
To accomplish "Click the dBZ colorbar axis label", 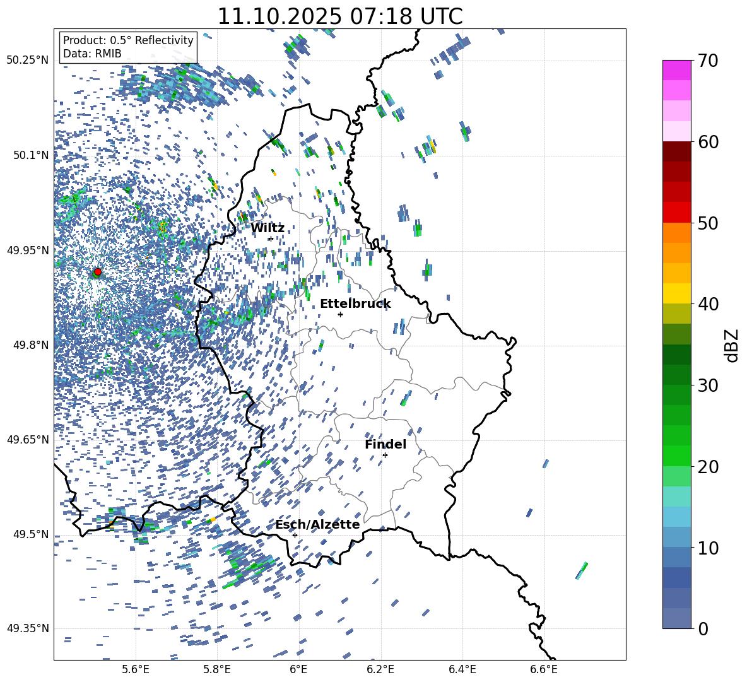I will [731, 345].
